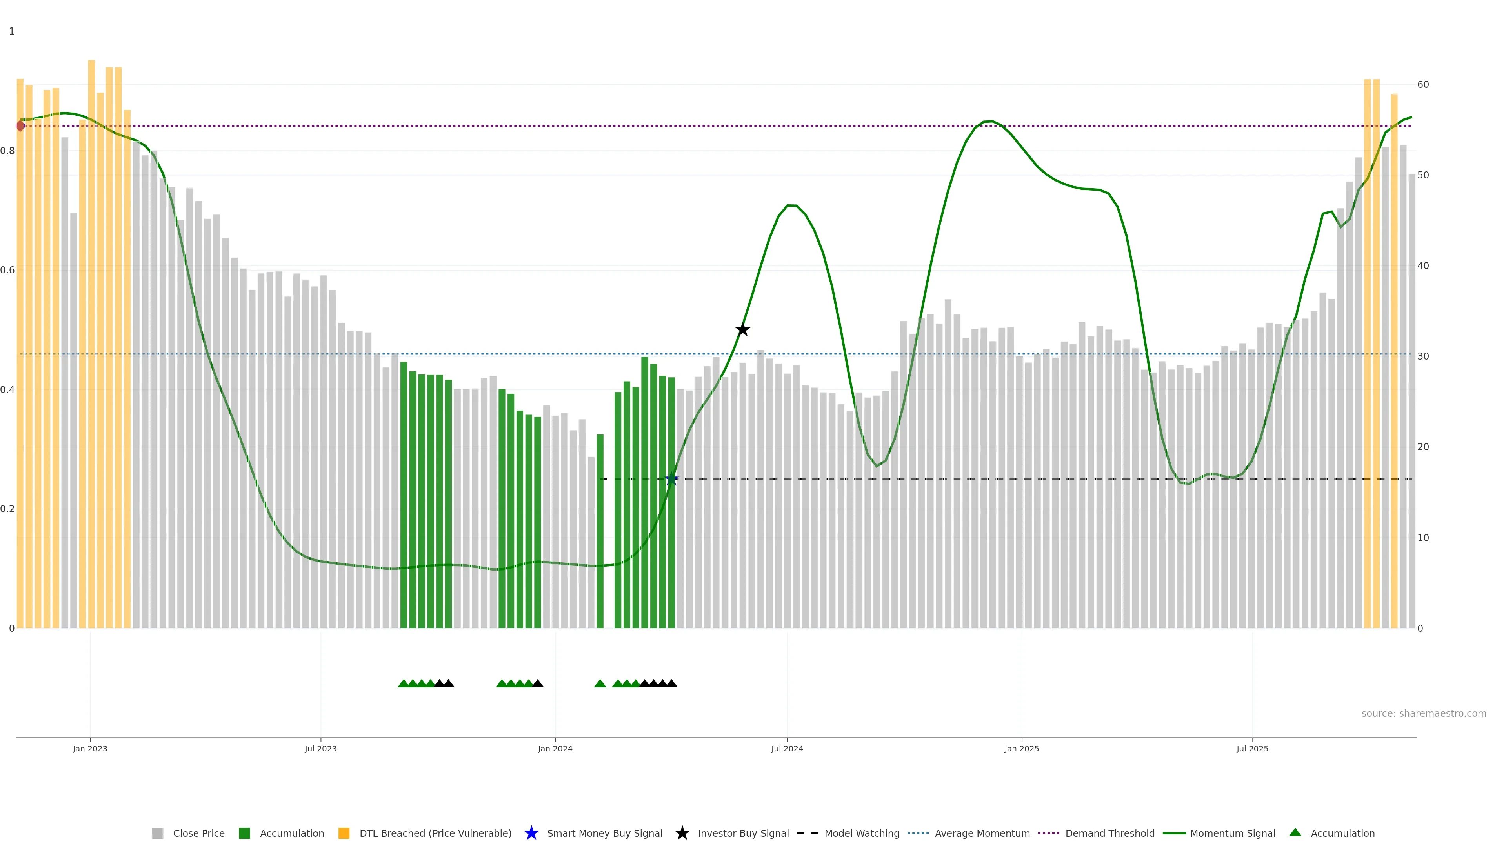Click the black star icon in legend

682,833
